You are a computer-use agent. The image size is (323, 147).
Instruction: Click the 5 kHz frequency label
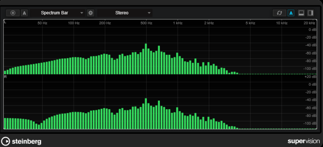tap(250, 23)
